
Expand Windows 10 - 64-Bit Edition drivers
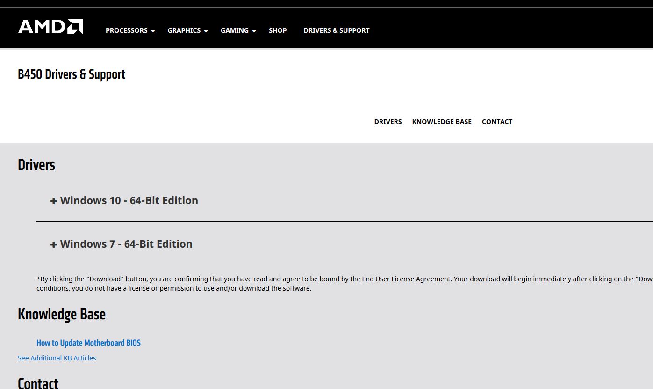[124, 200]
